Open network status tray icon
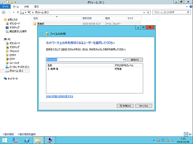Viewport: 193px width, 144px height. coord(163,140)
